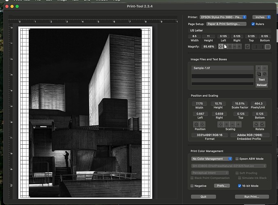Click the Scale Factor value field

point(239,103)
